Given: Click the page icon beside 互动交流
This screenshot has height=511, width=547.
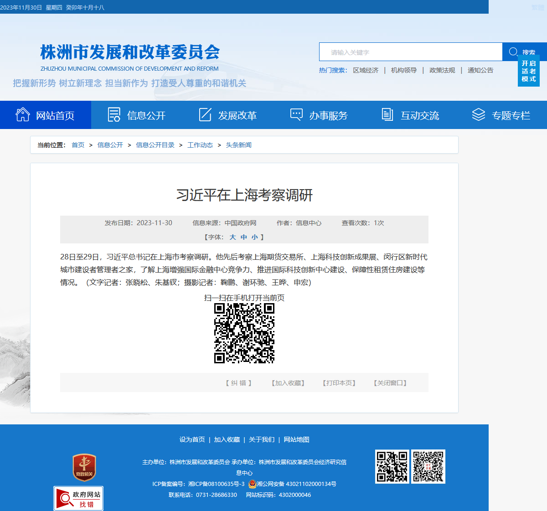Looking at the screenshot, I should [387, 114].
